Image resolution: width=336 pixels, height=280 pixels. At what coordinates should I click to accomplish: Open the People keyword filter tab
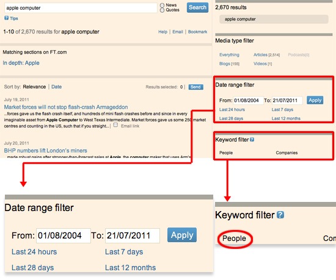(226, 153)
